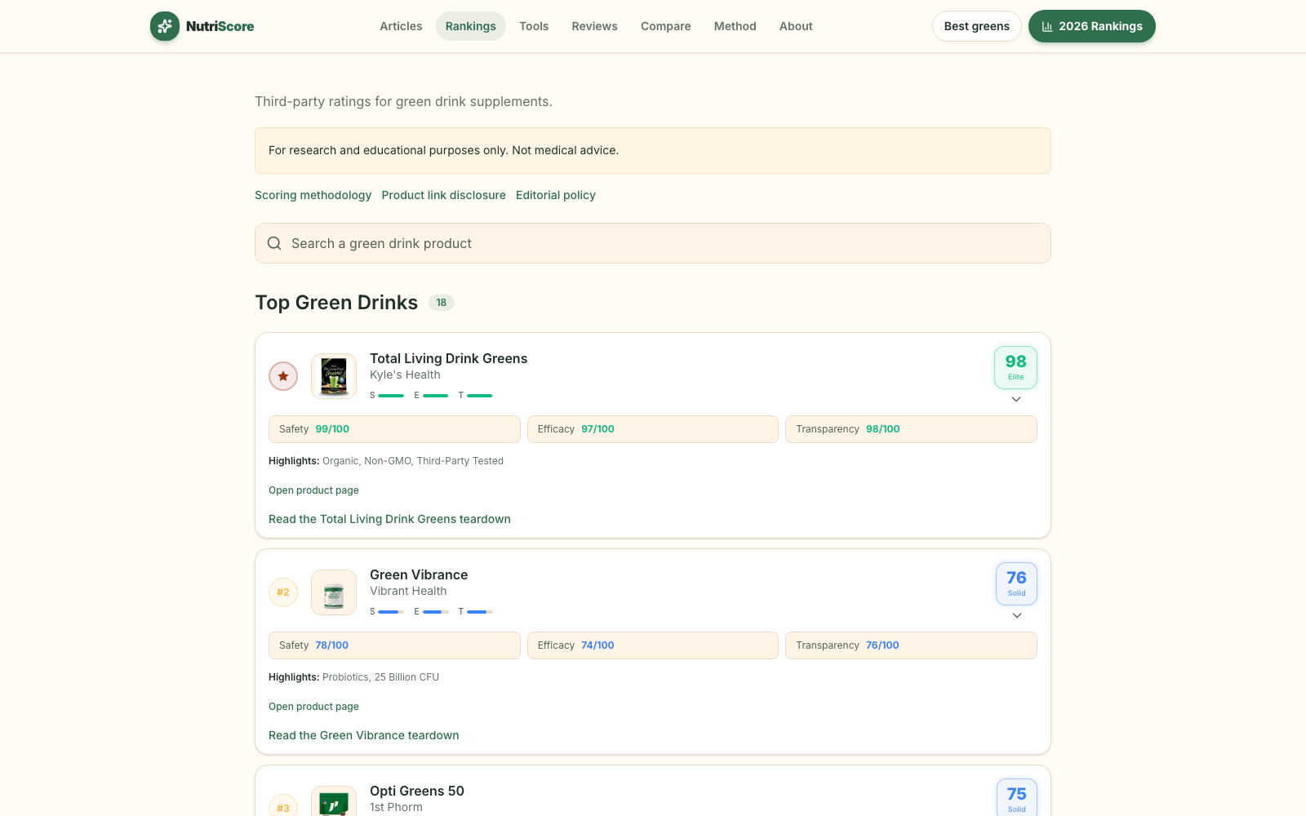Click the 98 Elite score badge
This screenshot has width=1306, height=816.
1016,367
